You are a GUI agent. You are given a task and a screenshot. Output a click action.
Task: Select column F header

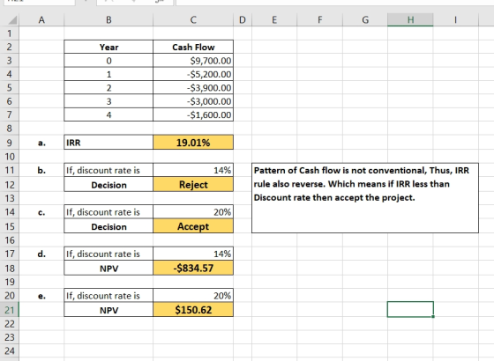[x=319, y=19]
